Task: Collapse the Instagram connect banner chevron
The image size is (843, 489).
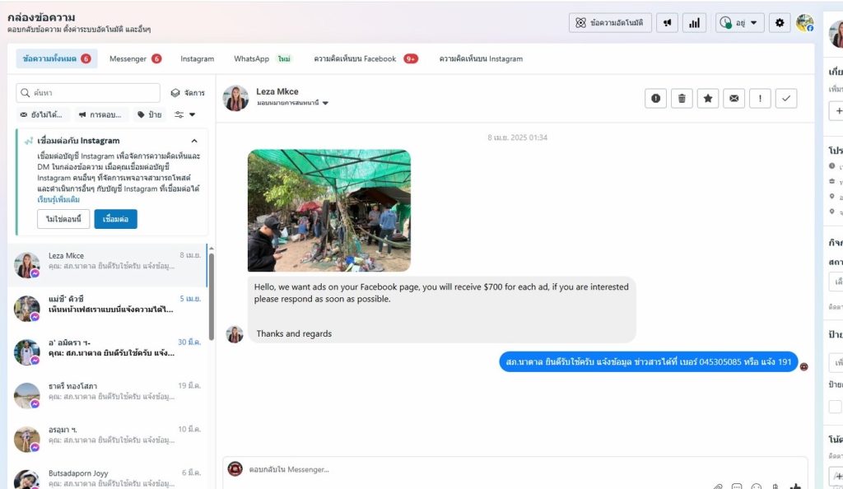Action: [x=194, y=141]
